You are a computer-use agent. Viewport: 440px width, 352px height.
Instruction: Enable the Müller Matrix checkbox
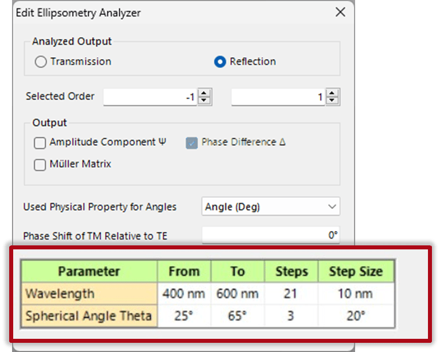pyautogui.click(x=40, y=165)
